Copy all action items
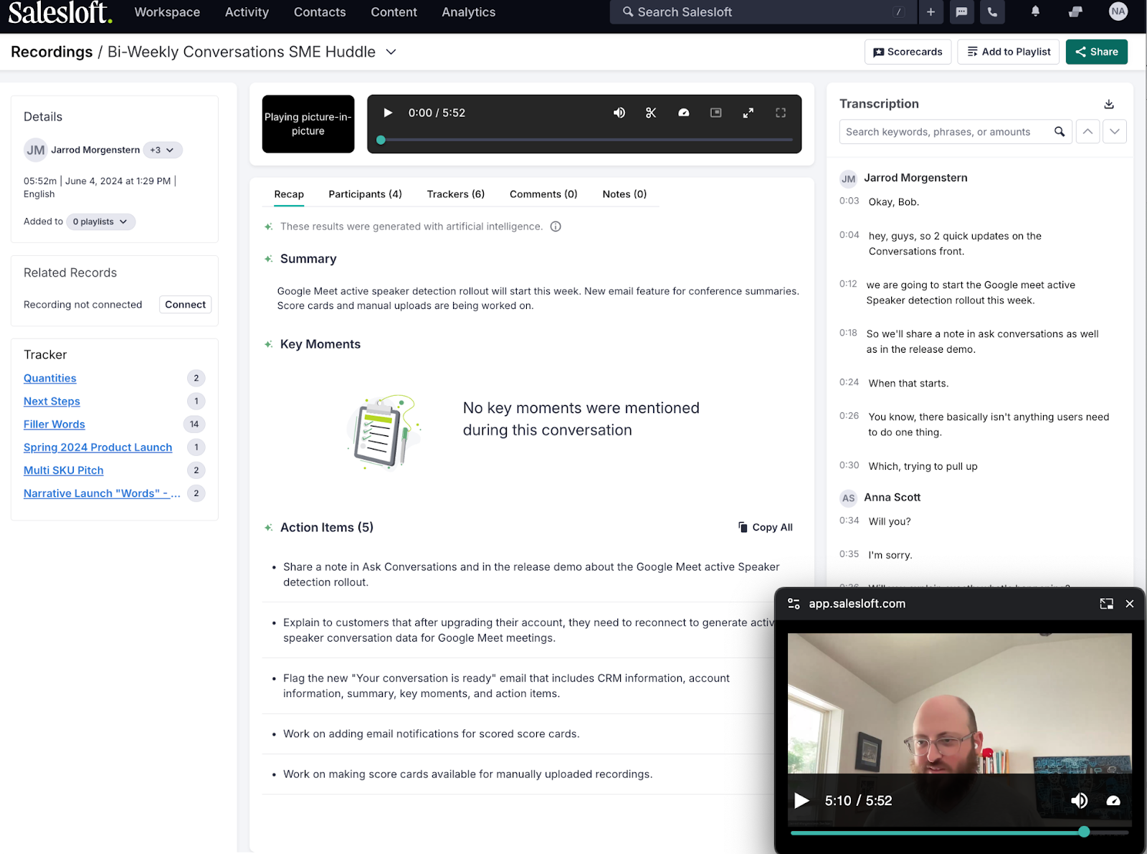Screen dimensions: 1147x854 click(x=766, y=527)
